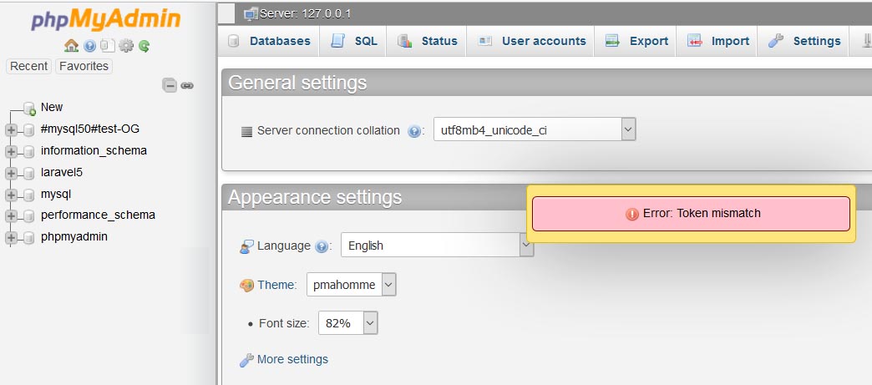Viewport: 872px width, 385px height.
Task: Open the More settings link
Action: [x=292, y=359]
